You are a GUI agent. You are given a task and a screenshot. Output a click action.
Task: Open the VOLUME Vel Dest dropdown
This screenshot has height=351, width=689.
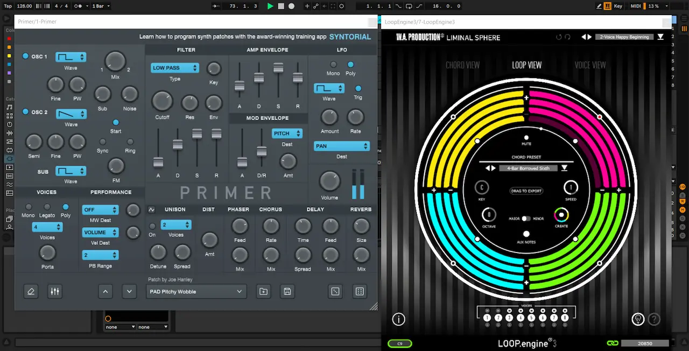[x=100, y=233]
